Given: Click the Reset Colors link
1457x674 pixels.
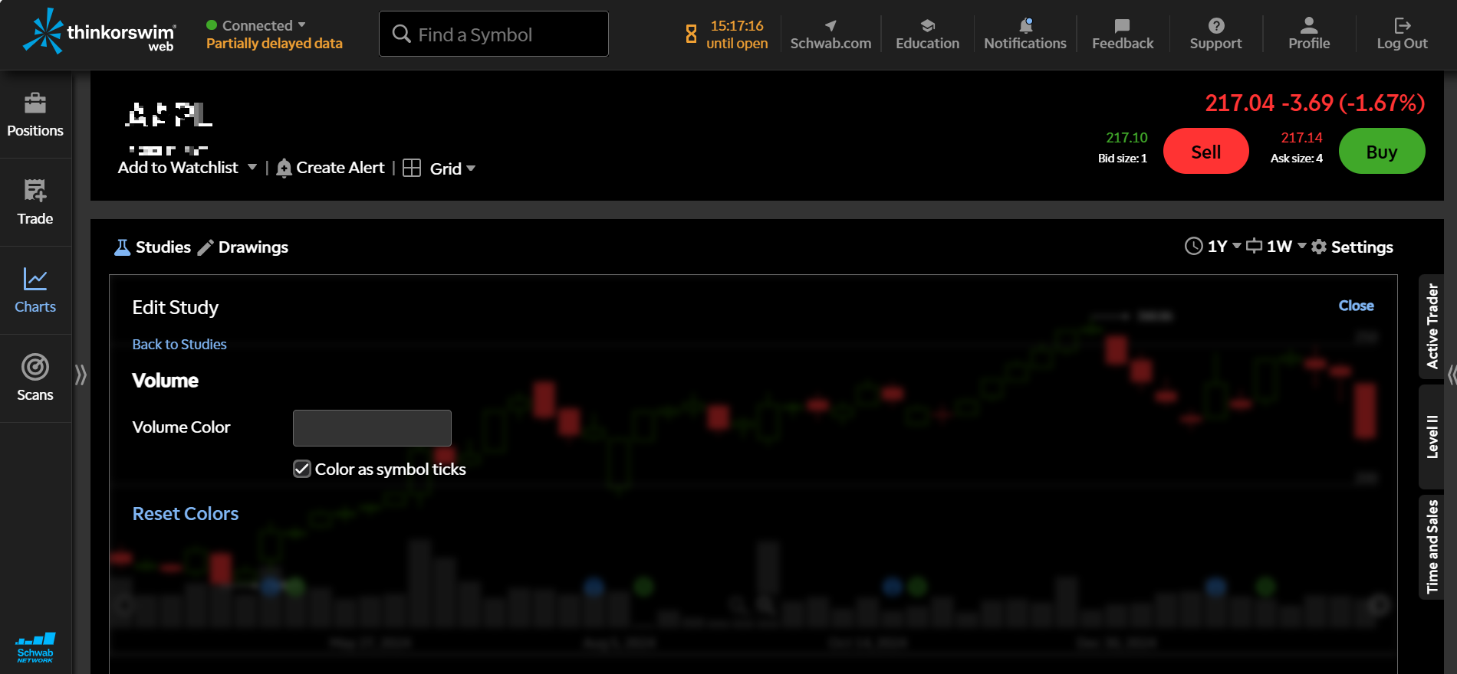Looking at the screenshot, I should point(186,514).
